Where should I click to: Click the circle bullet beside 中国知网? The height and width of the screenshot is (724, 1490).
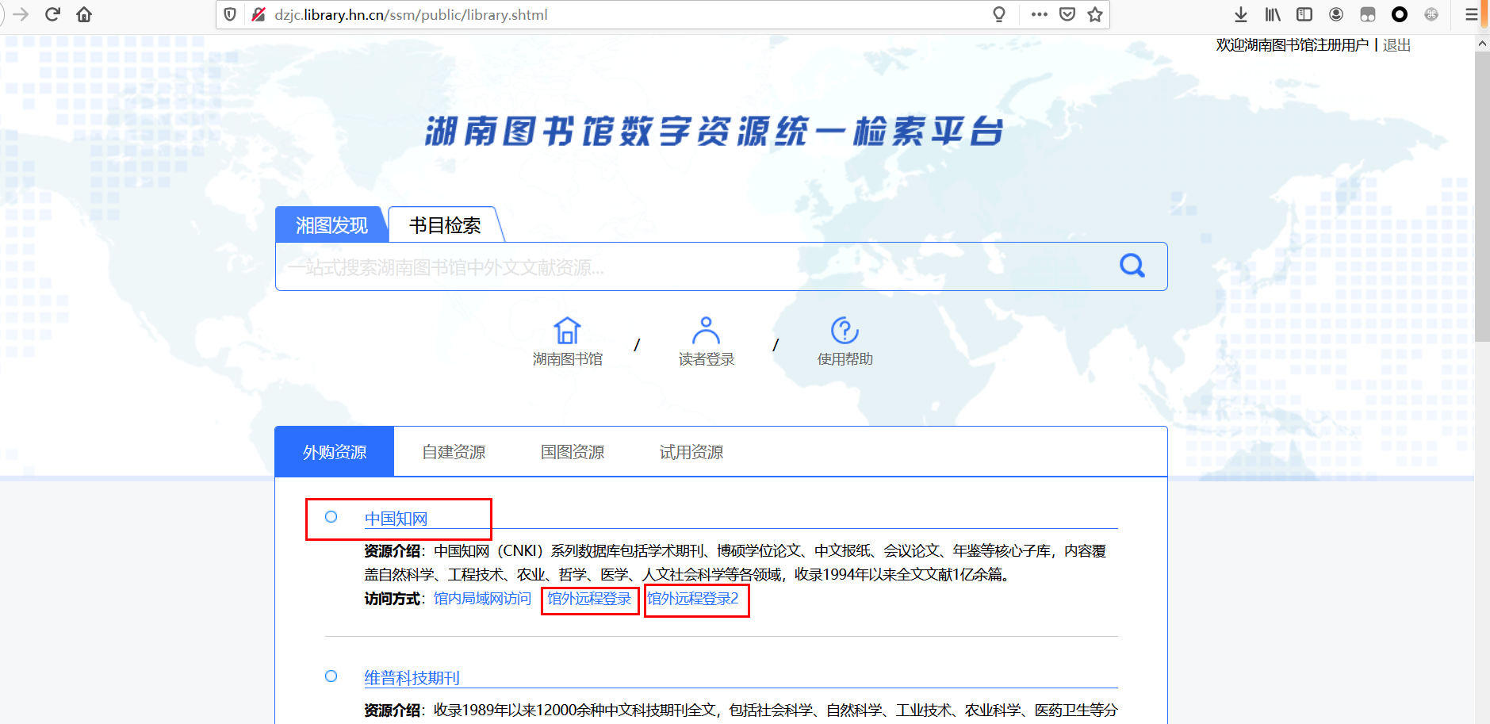point(331,517)
